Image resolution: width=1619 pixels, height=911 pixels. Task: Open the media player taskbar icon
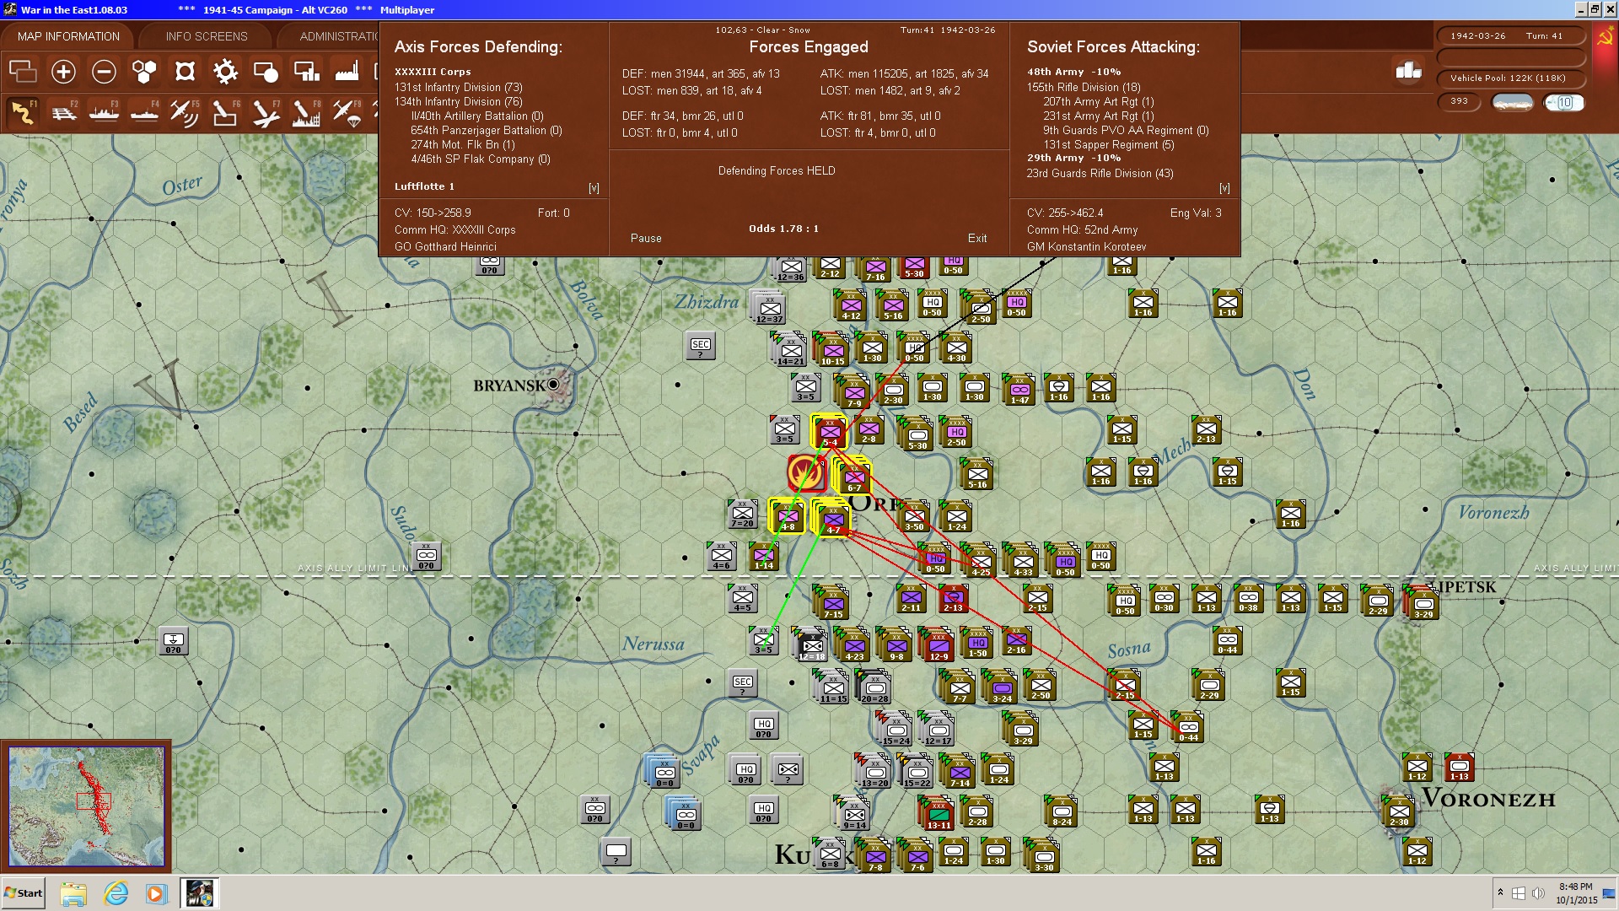(156, 893)
